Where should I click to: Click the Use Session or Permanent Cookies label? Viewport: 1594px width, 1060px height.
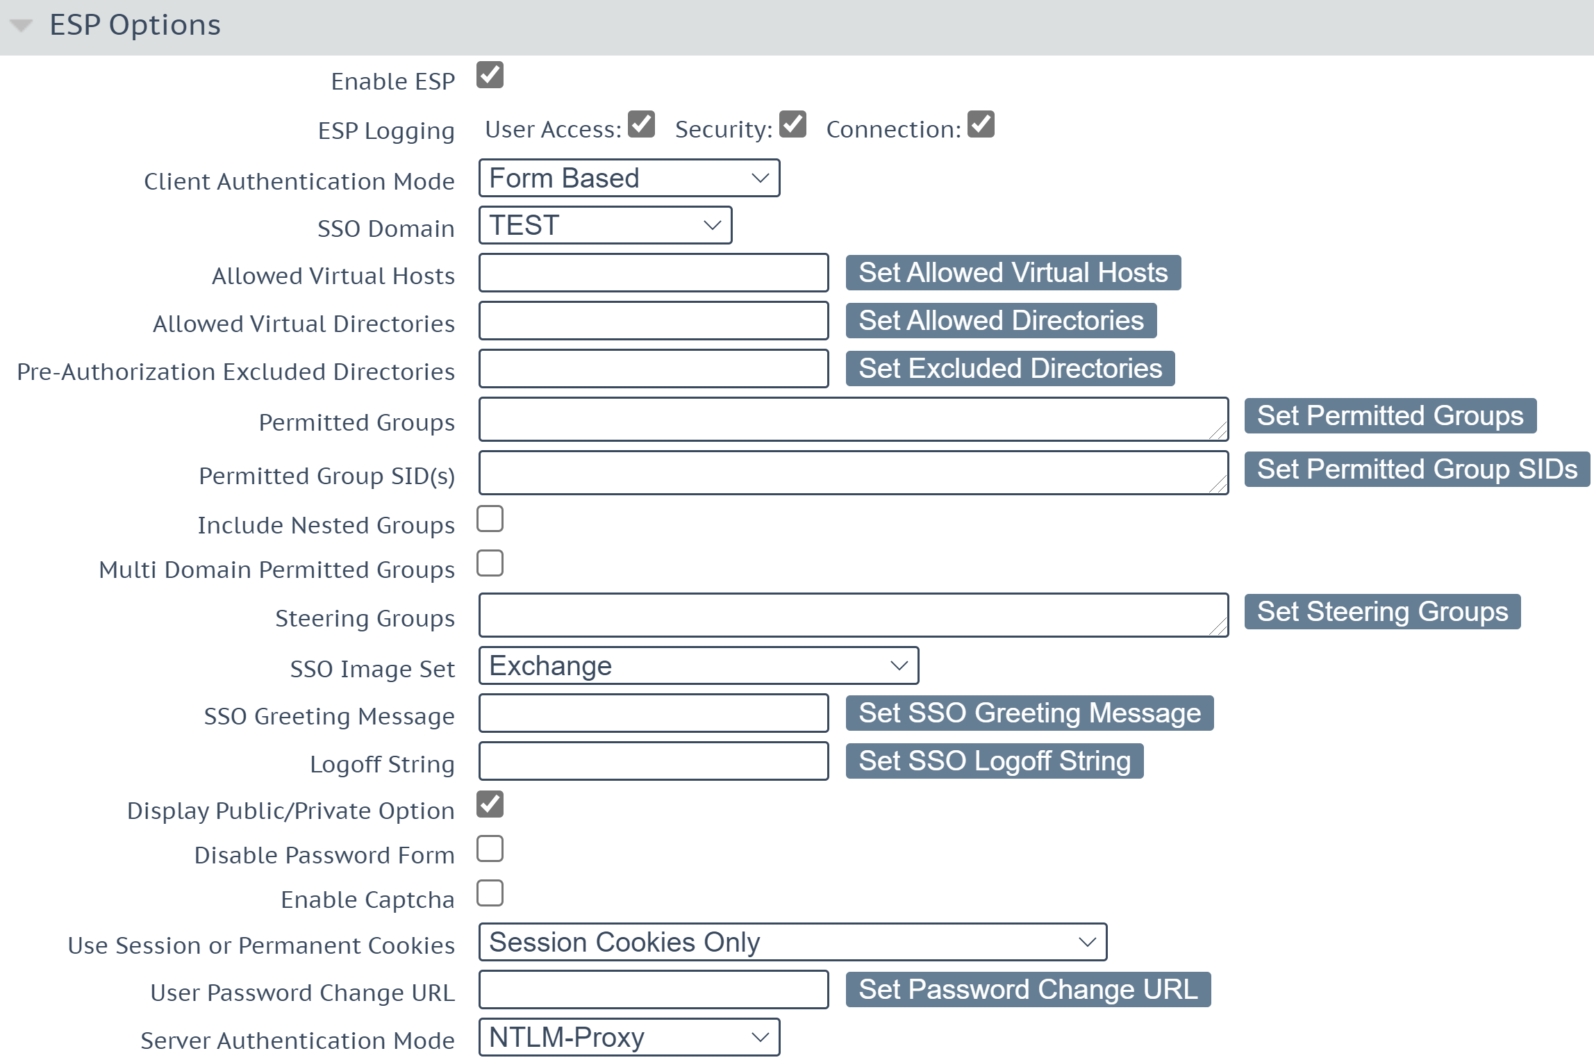(262, 946)
